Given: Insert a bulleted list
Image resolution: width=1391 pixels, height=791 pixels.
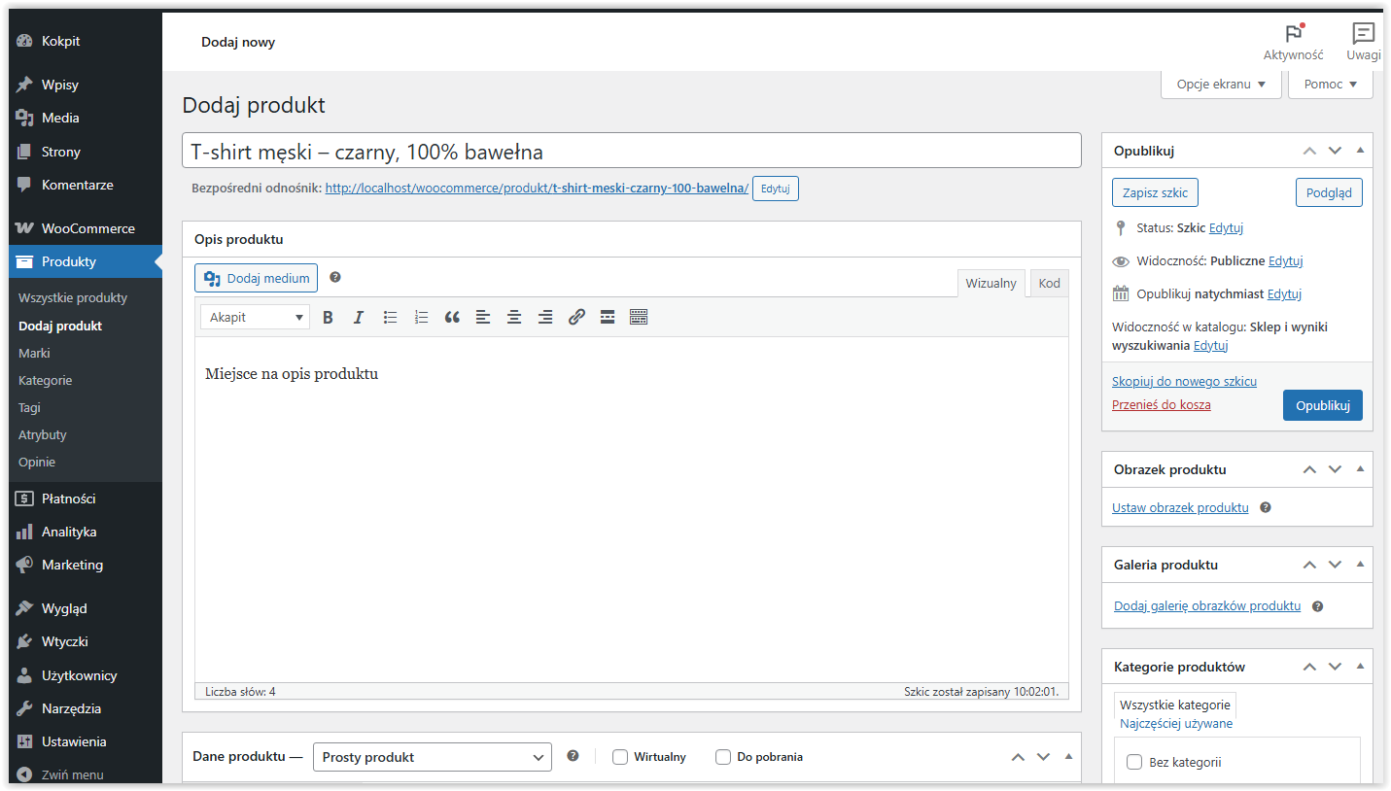Looking at the screenshot, I should click(x=390, y=317).
